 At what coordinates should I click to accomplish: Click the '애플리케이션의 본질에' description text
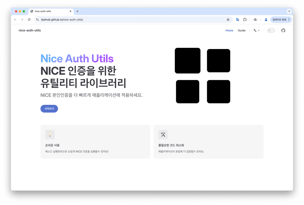(181, 151)
